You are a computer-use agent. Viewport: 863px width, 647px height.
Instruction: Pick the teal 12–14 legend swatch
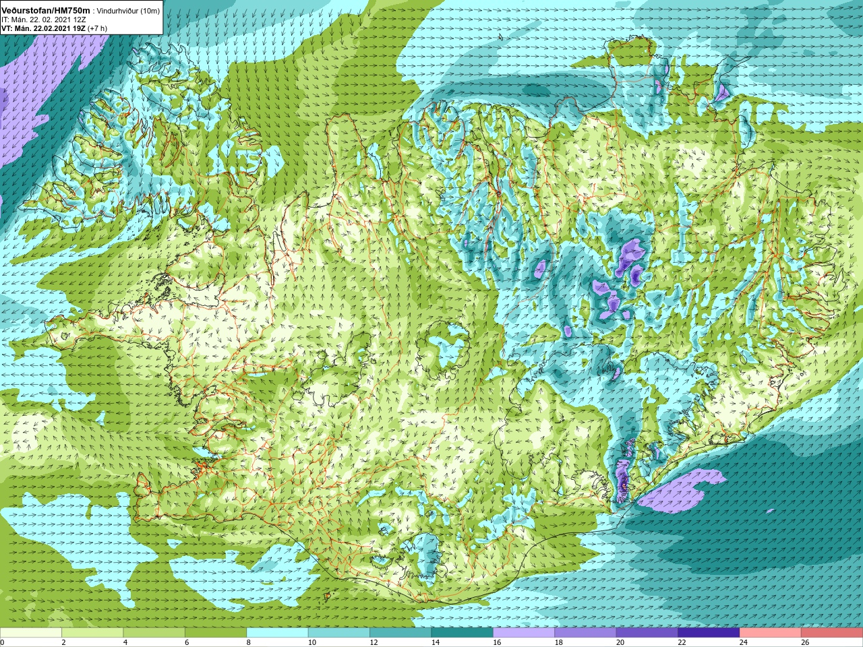(400, 633)
